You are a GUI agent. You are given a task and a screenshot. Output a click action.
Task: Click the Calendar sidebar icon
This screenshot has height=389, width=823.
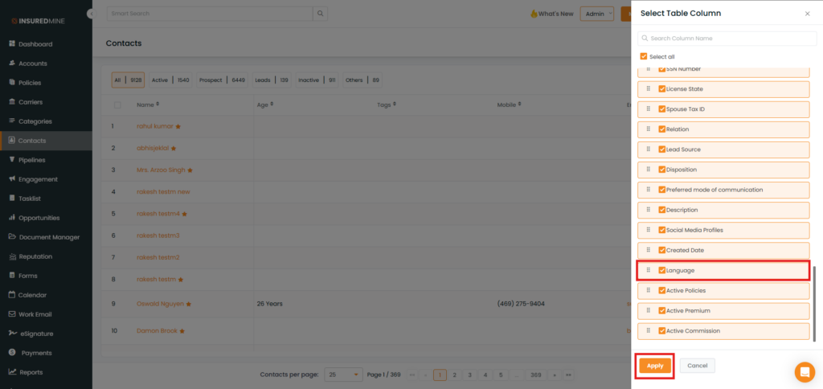coord(12,295)
